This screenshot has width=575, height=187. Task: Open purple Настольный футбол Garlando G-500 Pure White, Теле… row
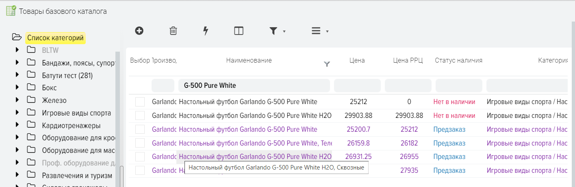point(255,143)
